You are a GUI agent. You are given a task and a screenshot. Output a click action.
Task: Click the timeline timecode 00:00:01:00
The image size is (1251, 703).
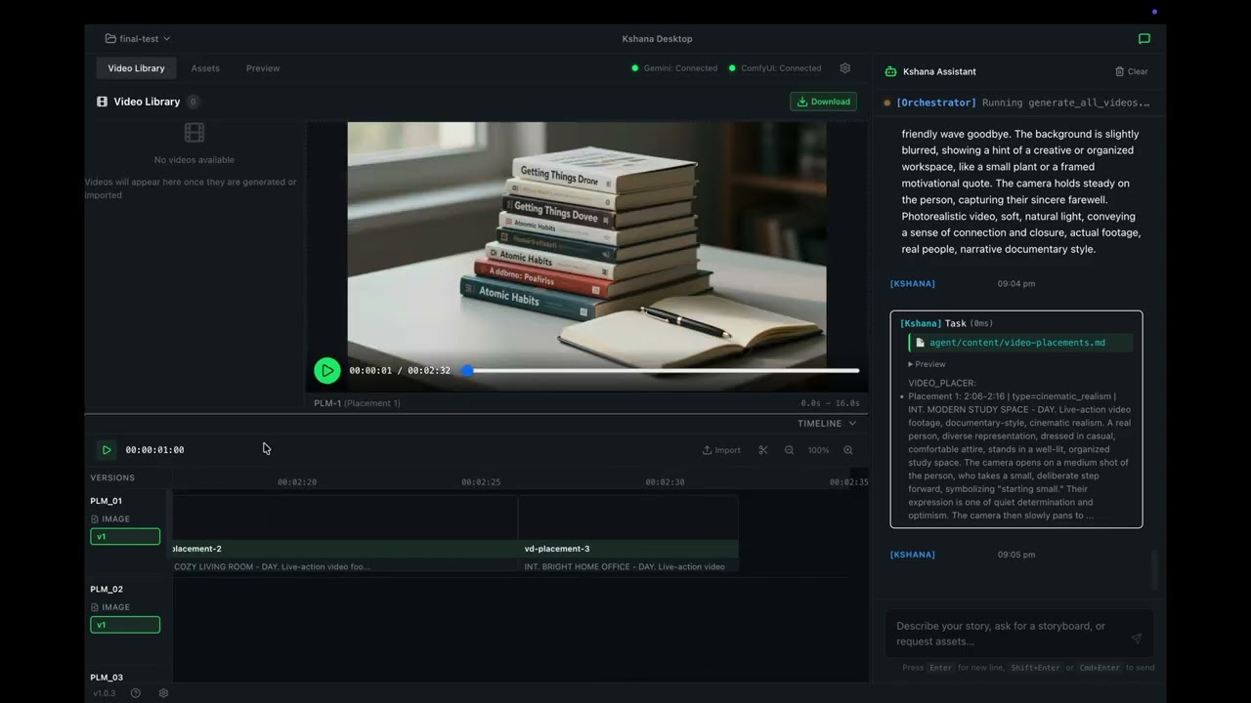point(154,450)
